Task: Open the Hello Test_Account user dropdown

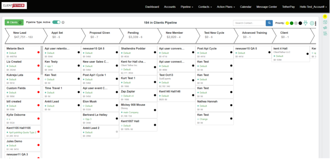Action: (x=313, y=7)
